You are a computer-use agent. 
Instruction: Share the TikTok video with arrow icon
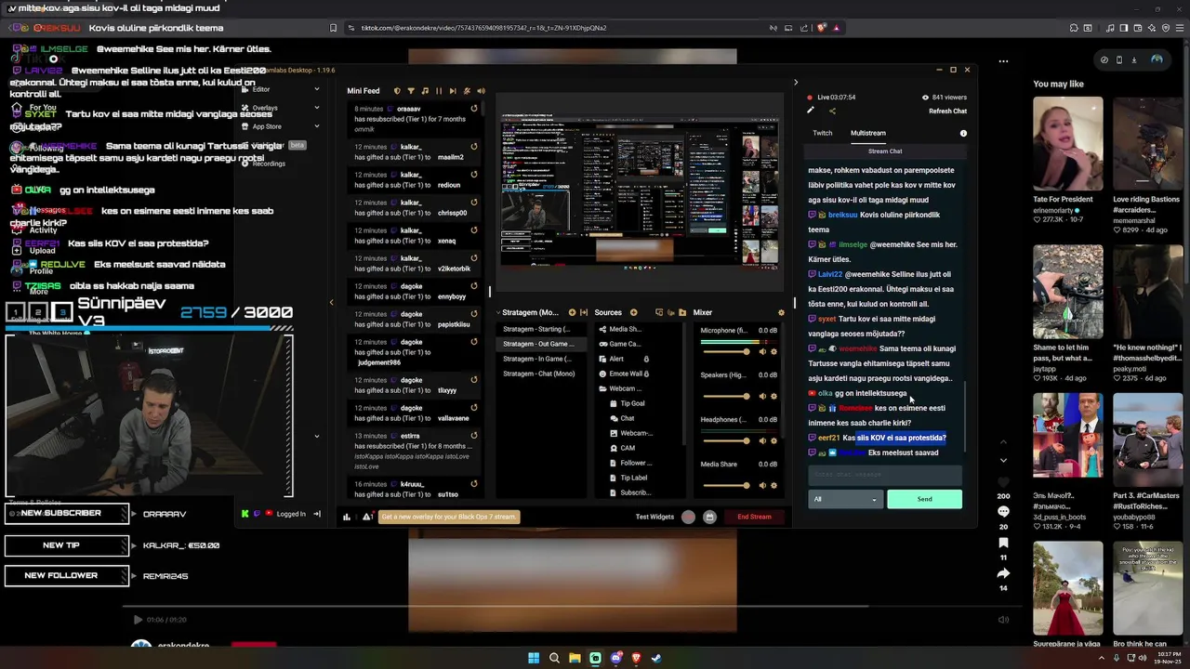(x=1003, y=573)
